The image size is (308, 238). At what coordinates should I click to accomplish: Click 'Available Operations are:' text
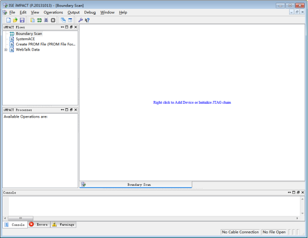pos(26,117)
